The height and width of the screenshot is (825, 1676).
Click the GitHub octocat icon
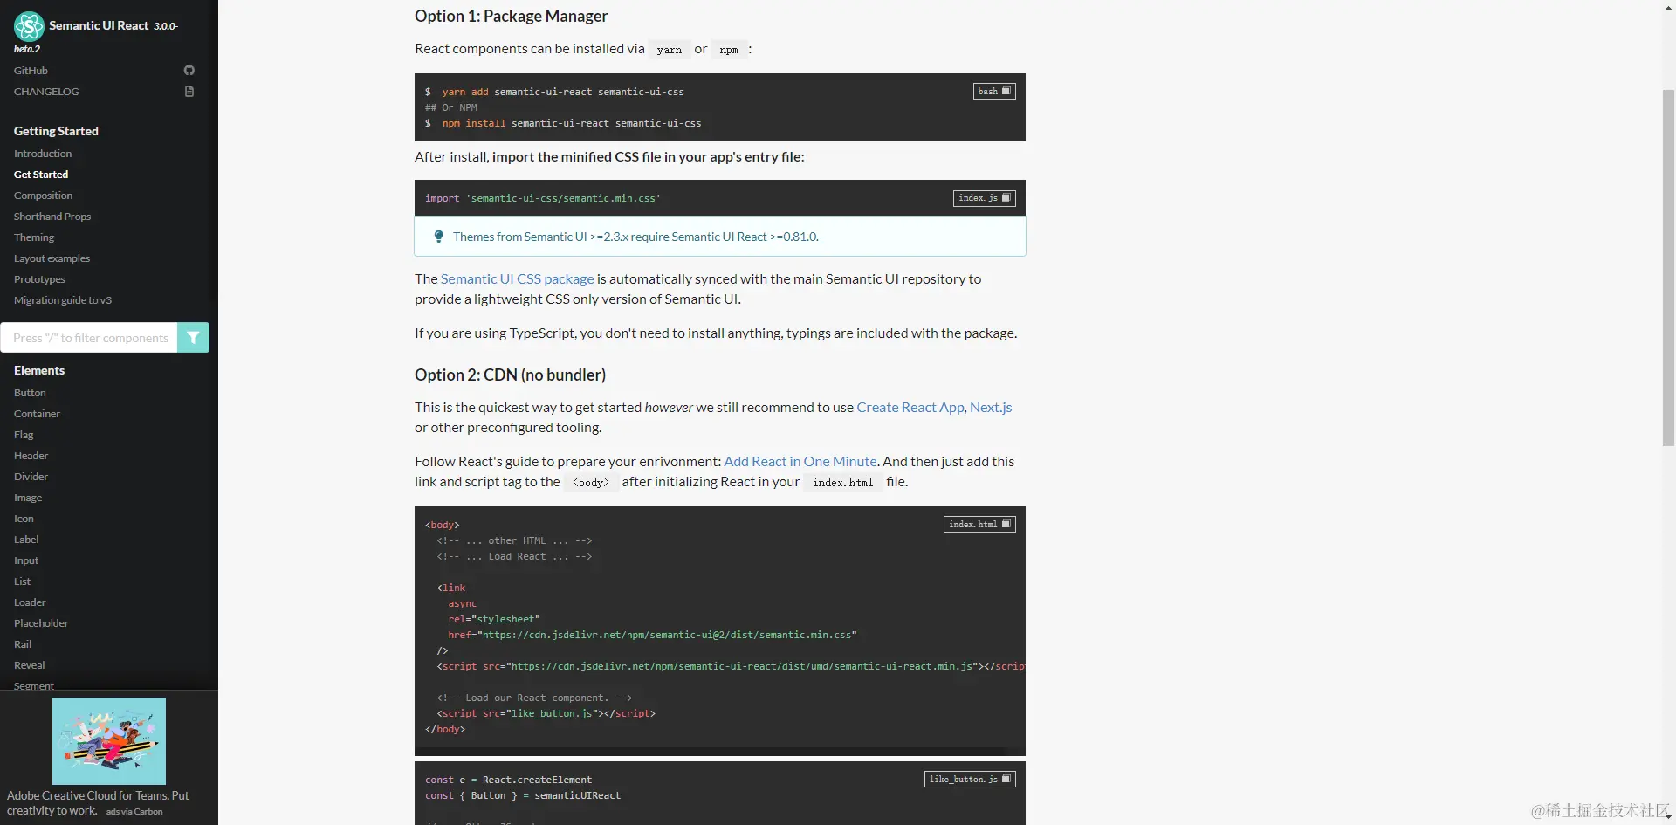tap(189, 71)
